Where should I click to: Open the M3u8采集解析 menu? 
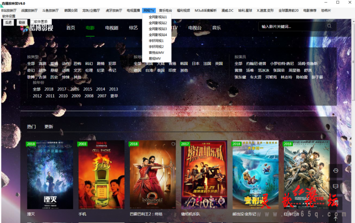pos(206,10)
